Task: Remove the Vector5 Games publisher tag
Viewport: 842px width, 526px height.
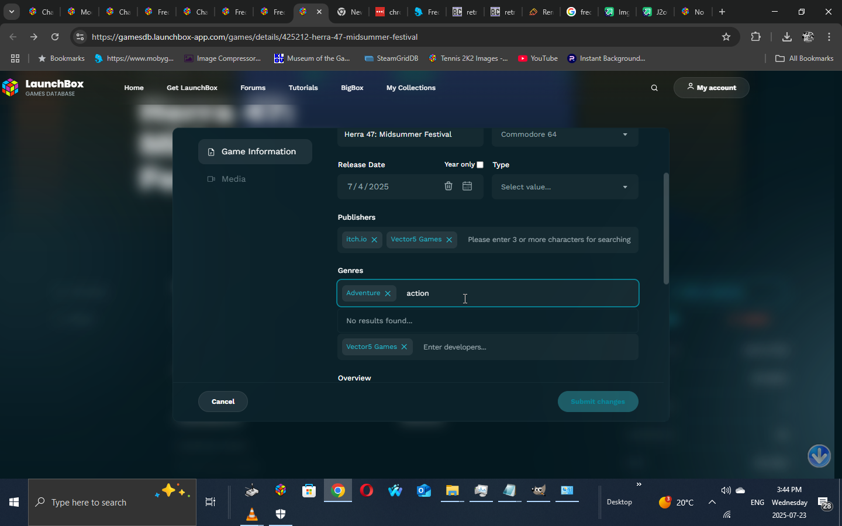Action: point(449,240)
